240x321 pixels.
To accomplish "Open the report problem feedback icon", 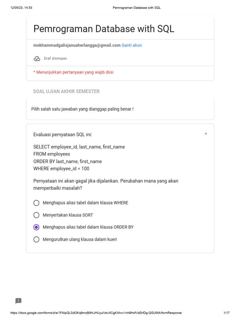I will 18,301.
